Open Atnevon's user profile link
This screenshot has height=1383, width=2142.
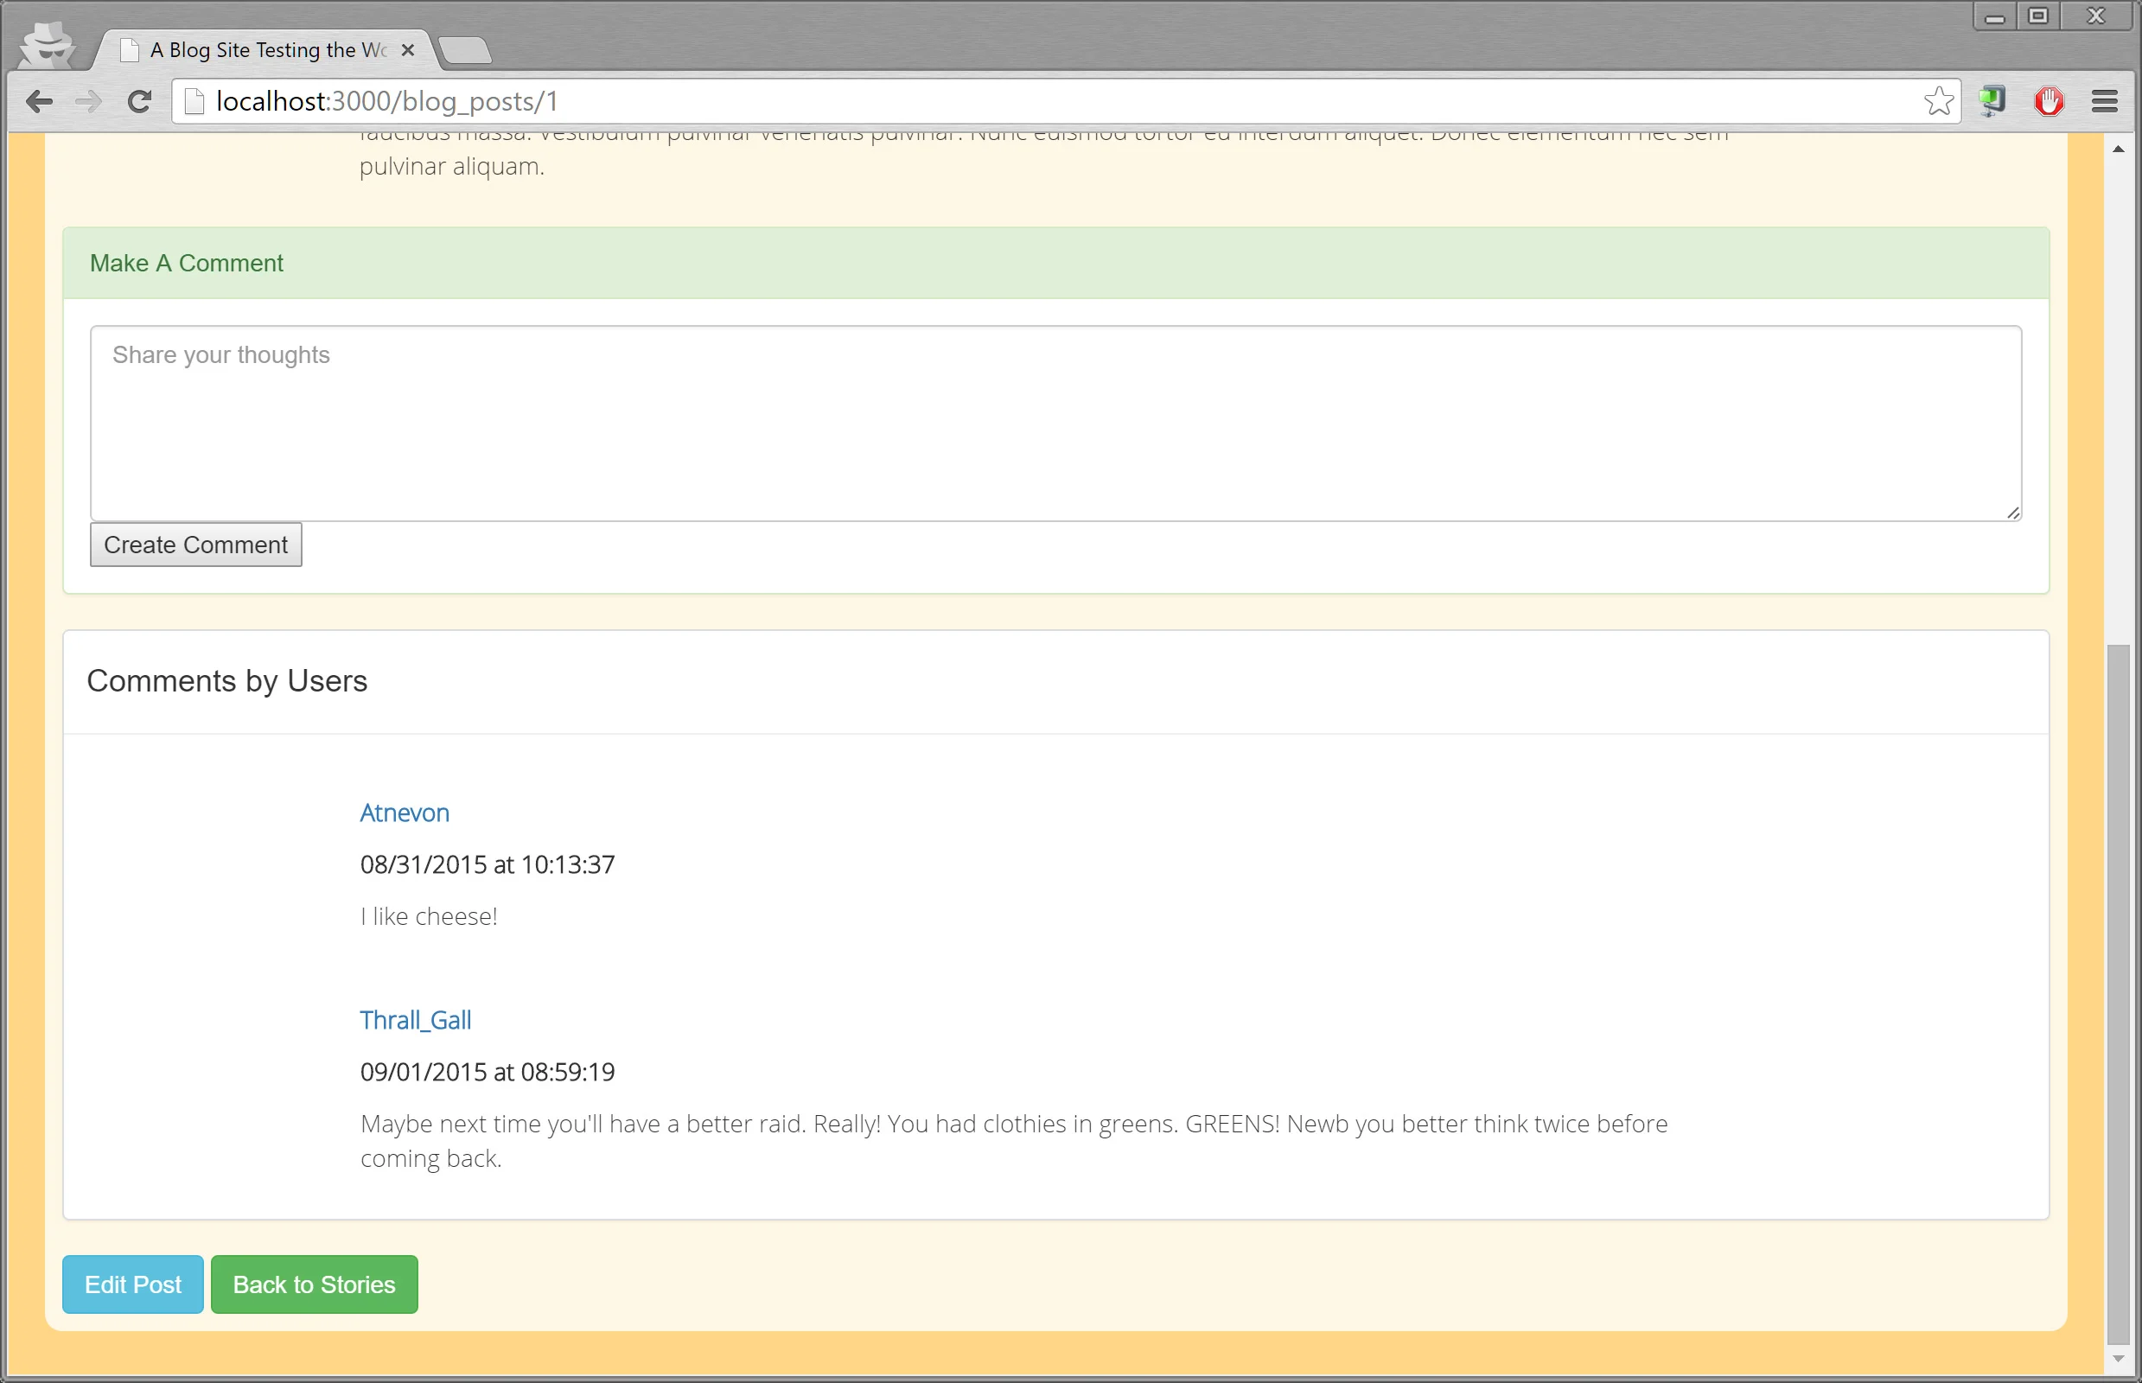(x=405, y=813)
